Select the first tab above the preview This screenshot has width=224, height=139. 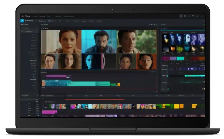[x=41, y=21]
